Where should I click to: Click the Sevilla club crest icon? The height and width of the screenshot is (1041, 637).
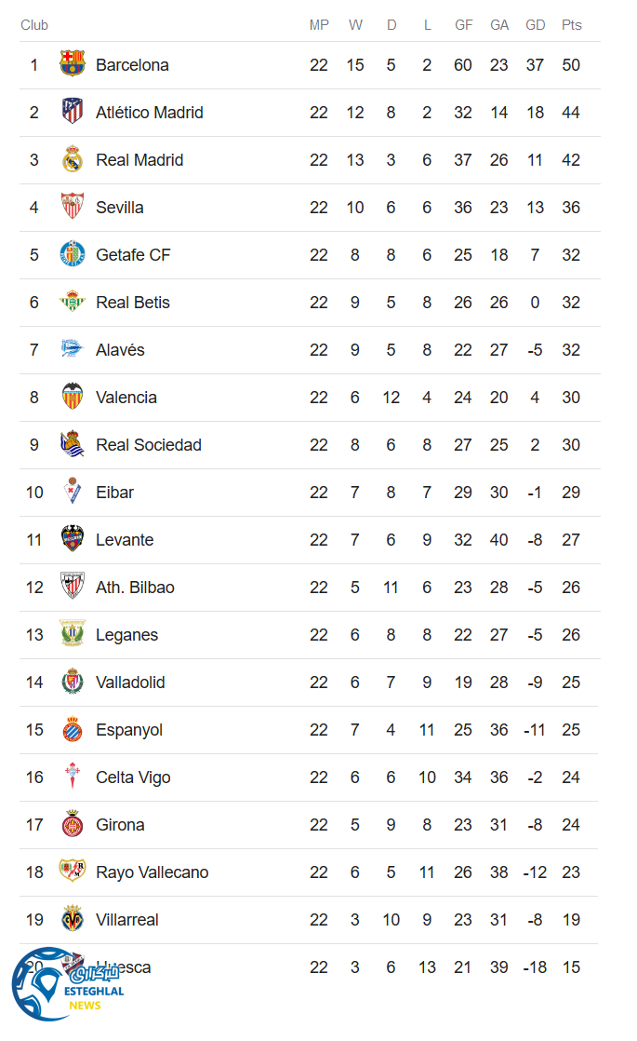click(x=73, y=207)
